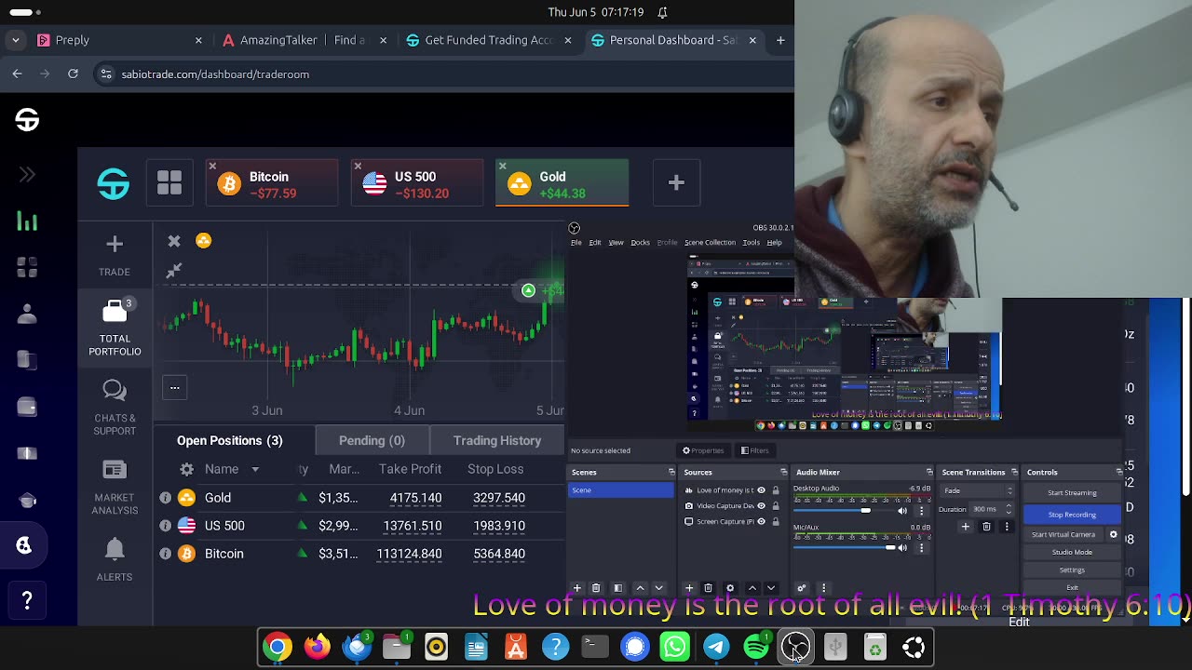Open the Alerts bell

click(115, 559)
